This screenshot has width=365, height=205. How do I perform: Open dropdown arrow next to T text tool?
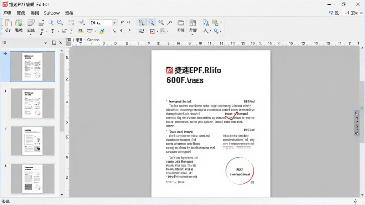58,31
